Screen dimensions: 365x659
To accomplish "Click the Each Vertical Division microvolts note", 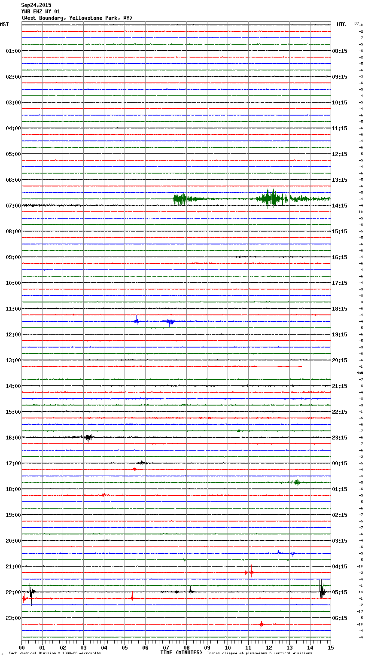I will tap(55, 653).
